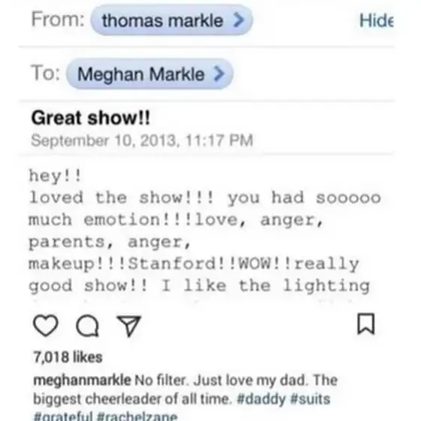Click the September 10, 2013 date stamp
Image resolution: width=421 pixels, height=421 pixels.
(142, 141)
